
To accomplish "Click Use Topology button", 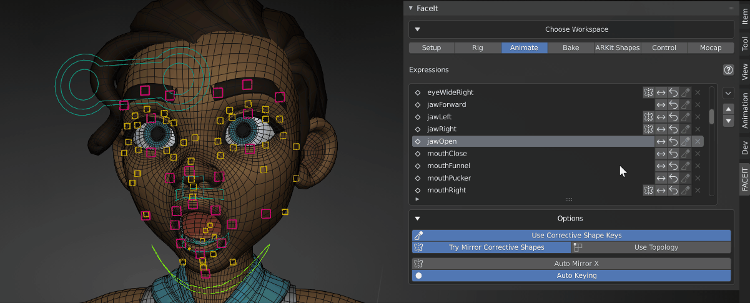I will coord(651,247).
